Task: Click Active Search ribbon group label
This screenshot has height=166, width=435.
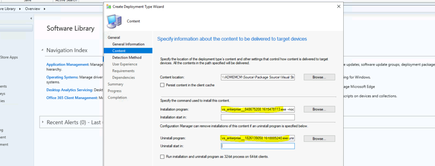Action: pos(65,1)
